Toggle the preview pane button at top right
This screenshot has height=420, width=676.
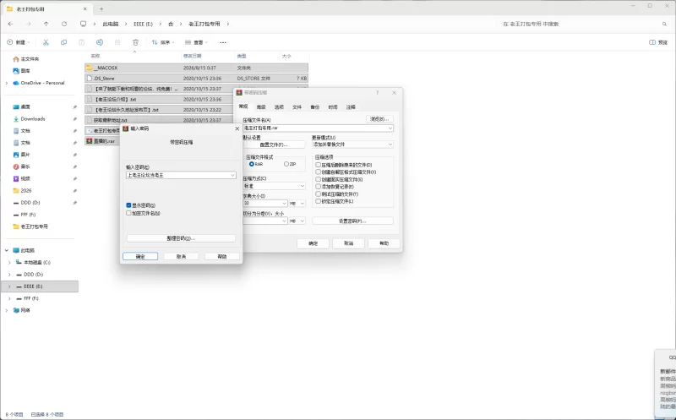point(658,42)
